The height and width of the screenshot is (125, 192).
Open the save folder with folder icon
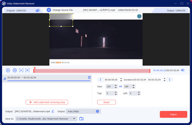tap(81, 119)
